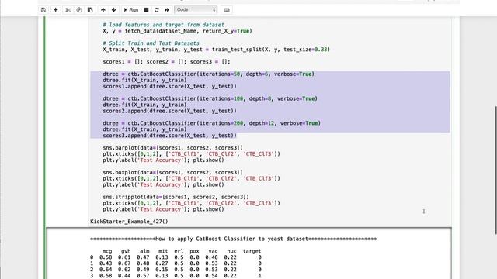Cut selected cells with the scissors icon
This screenshot has width=497, height=279.
point(68,10)
